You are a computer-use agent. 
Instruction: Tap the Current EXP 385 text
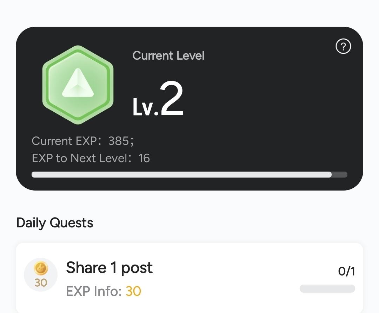[x=83, y=141]
